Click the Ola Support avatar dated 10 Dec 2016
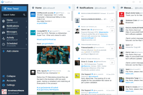The image size is (143, 95). [77, 76]
